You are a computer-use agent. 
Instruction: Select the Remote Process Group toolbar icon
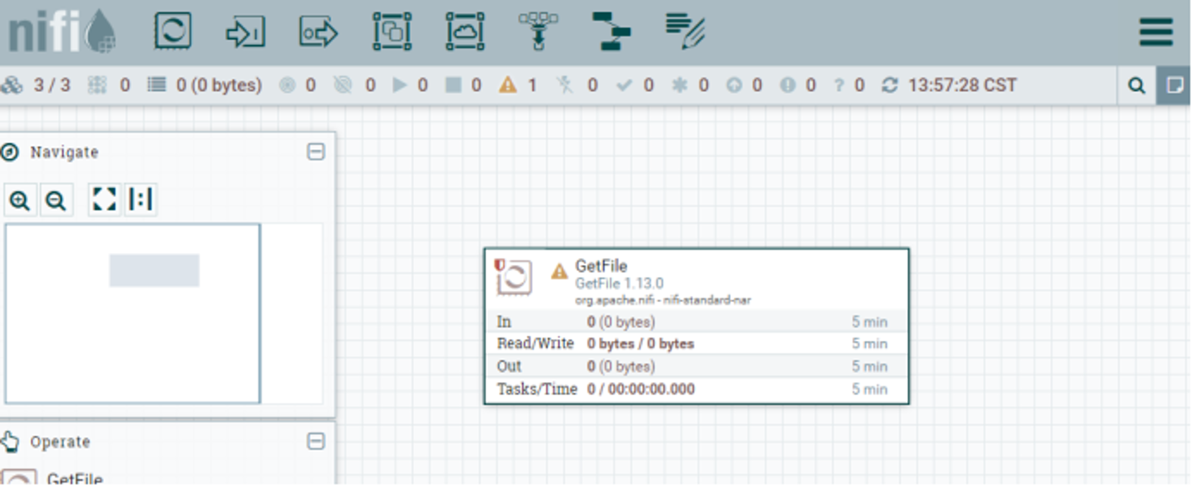(465, 31)
